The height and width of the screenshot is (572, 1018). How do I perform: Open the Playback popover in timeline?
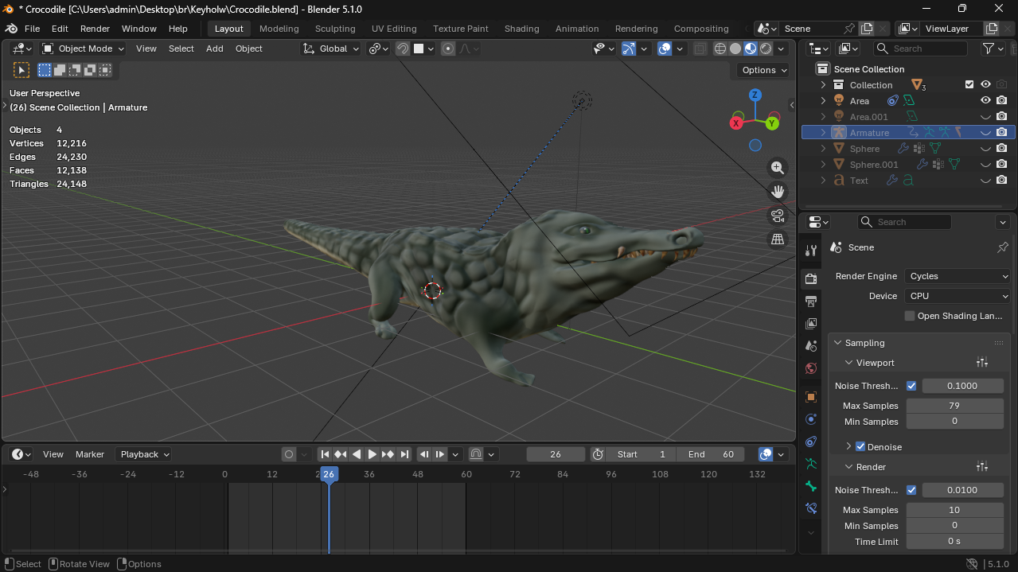pos(144,454)
